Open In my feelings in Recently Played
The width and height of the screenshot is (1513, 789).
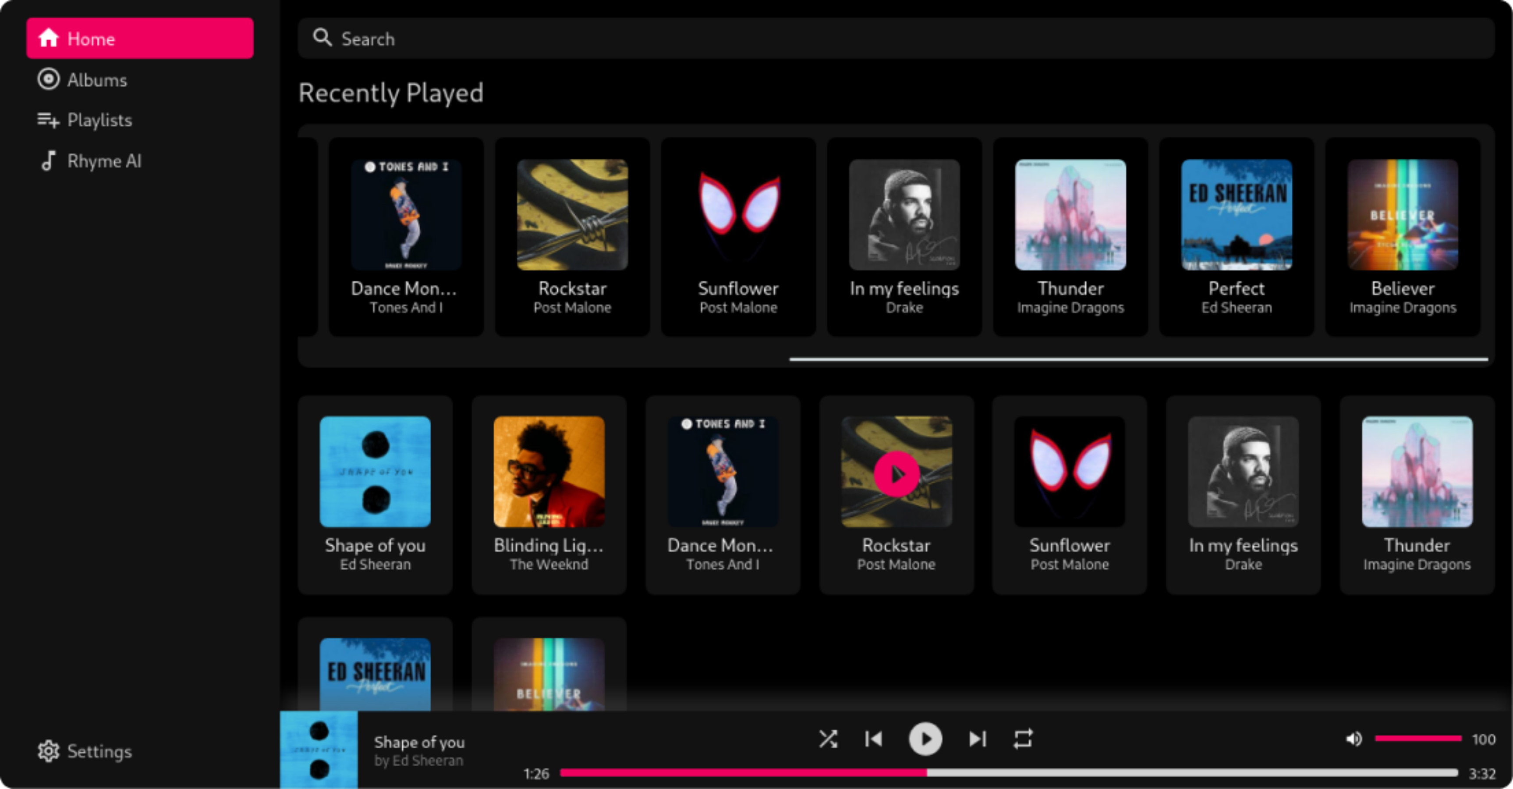(x=904, y=237)
